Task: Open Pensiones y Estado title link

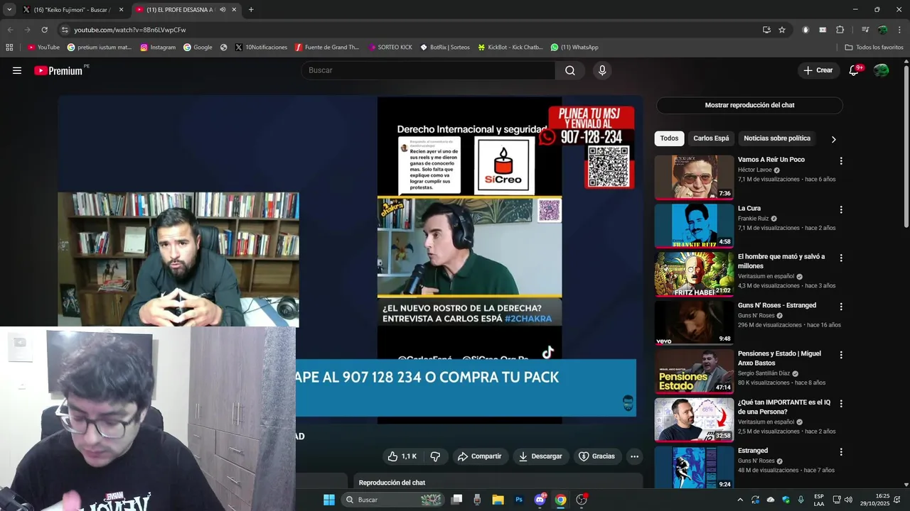Action: [x=779, y=358]
